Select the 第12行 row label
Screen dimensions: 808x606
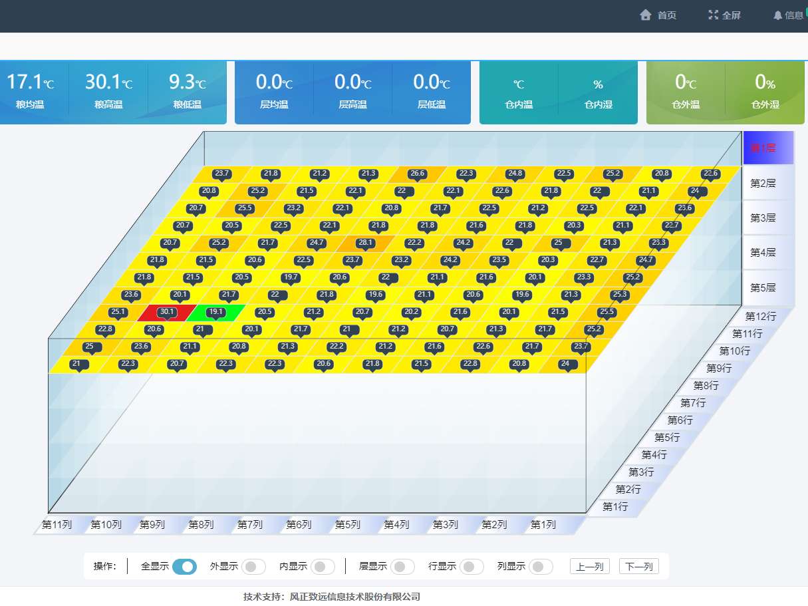click(x=761, y=317)
